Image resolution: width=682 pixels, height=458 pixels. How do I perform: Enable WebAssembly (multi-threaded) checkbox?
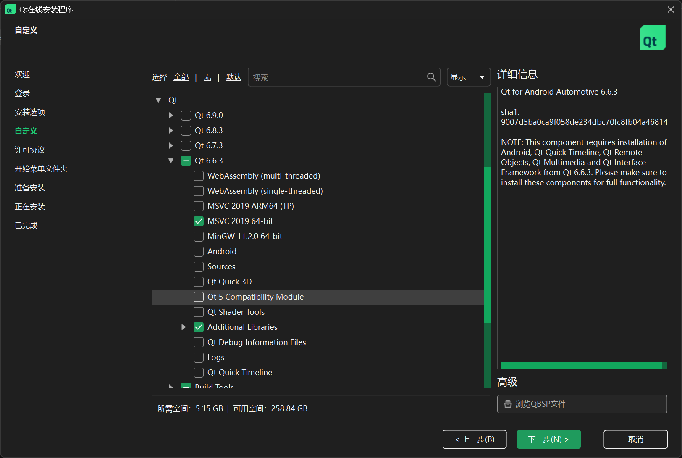tap(199, 176)
